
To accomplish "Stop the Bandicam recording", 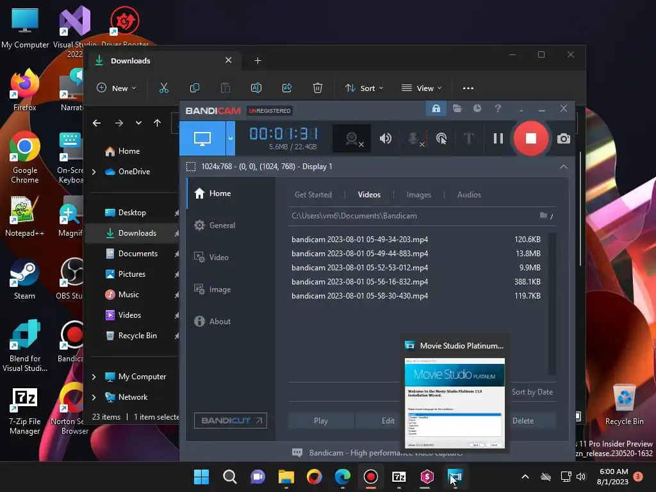I will coord(530,138).
